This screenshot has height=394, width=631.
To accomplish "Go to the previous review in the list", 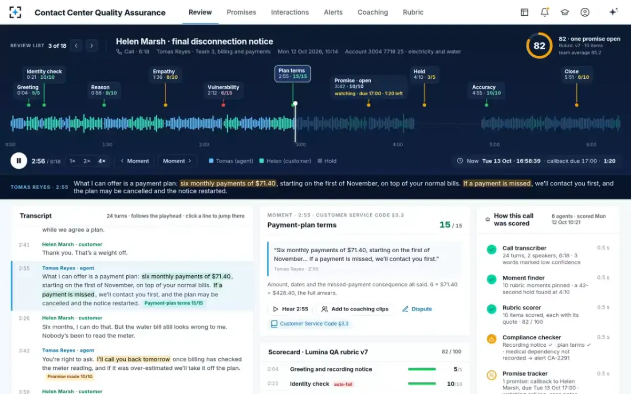I will [x=77, y=46].
